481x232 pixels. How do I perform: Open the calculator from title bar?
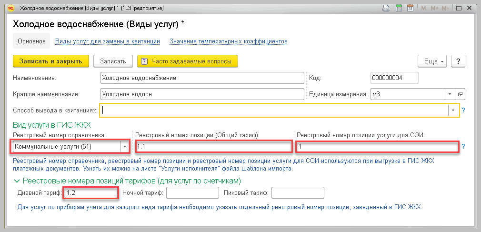(399, 8)
